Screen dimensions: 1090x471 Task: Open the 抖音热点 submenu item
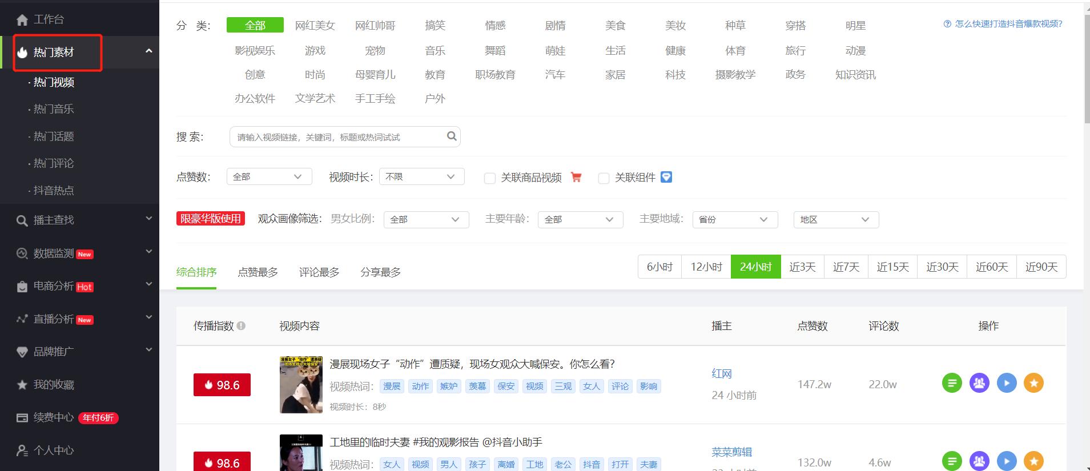[x=54, y=191]
